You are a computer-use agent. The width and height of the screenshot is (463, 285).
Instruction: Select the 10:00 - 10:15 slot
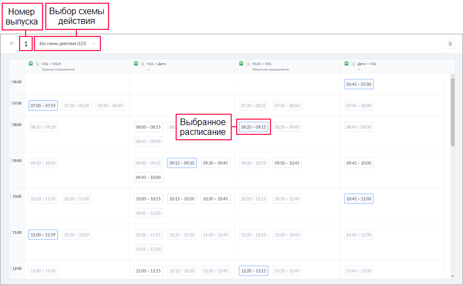point(148,199)
